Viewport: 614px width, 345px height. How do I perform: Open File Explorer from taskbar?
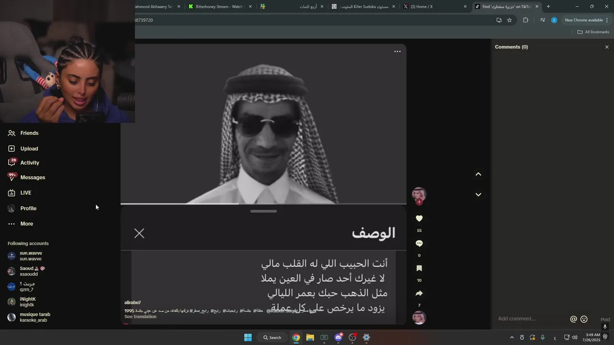click(310, 337)
